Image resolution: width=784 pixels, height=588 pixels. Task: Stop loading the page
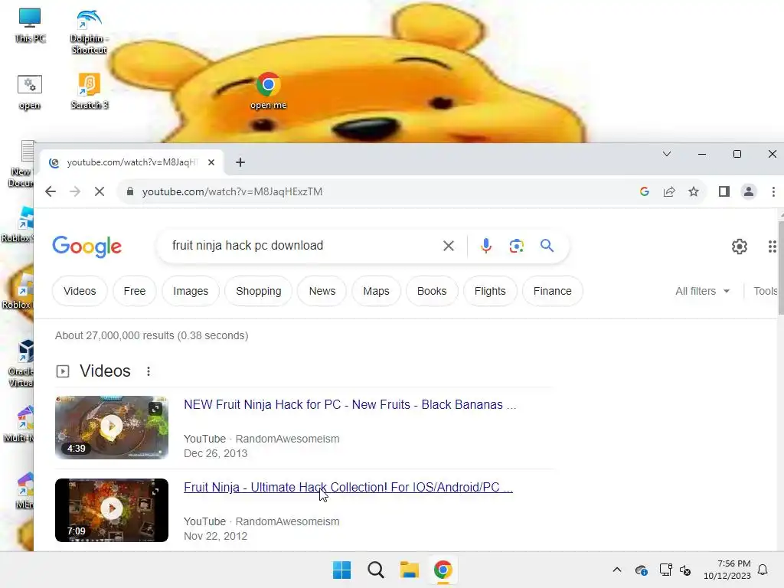pyautogui.click(x=100, y=191)
